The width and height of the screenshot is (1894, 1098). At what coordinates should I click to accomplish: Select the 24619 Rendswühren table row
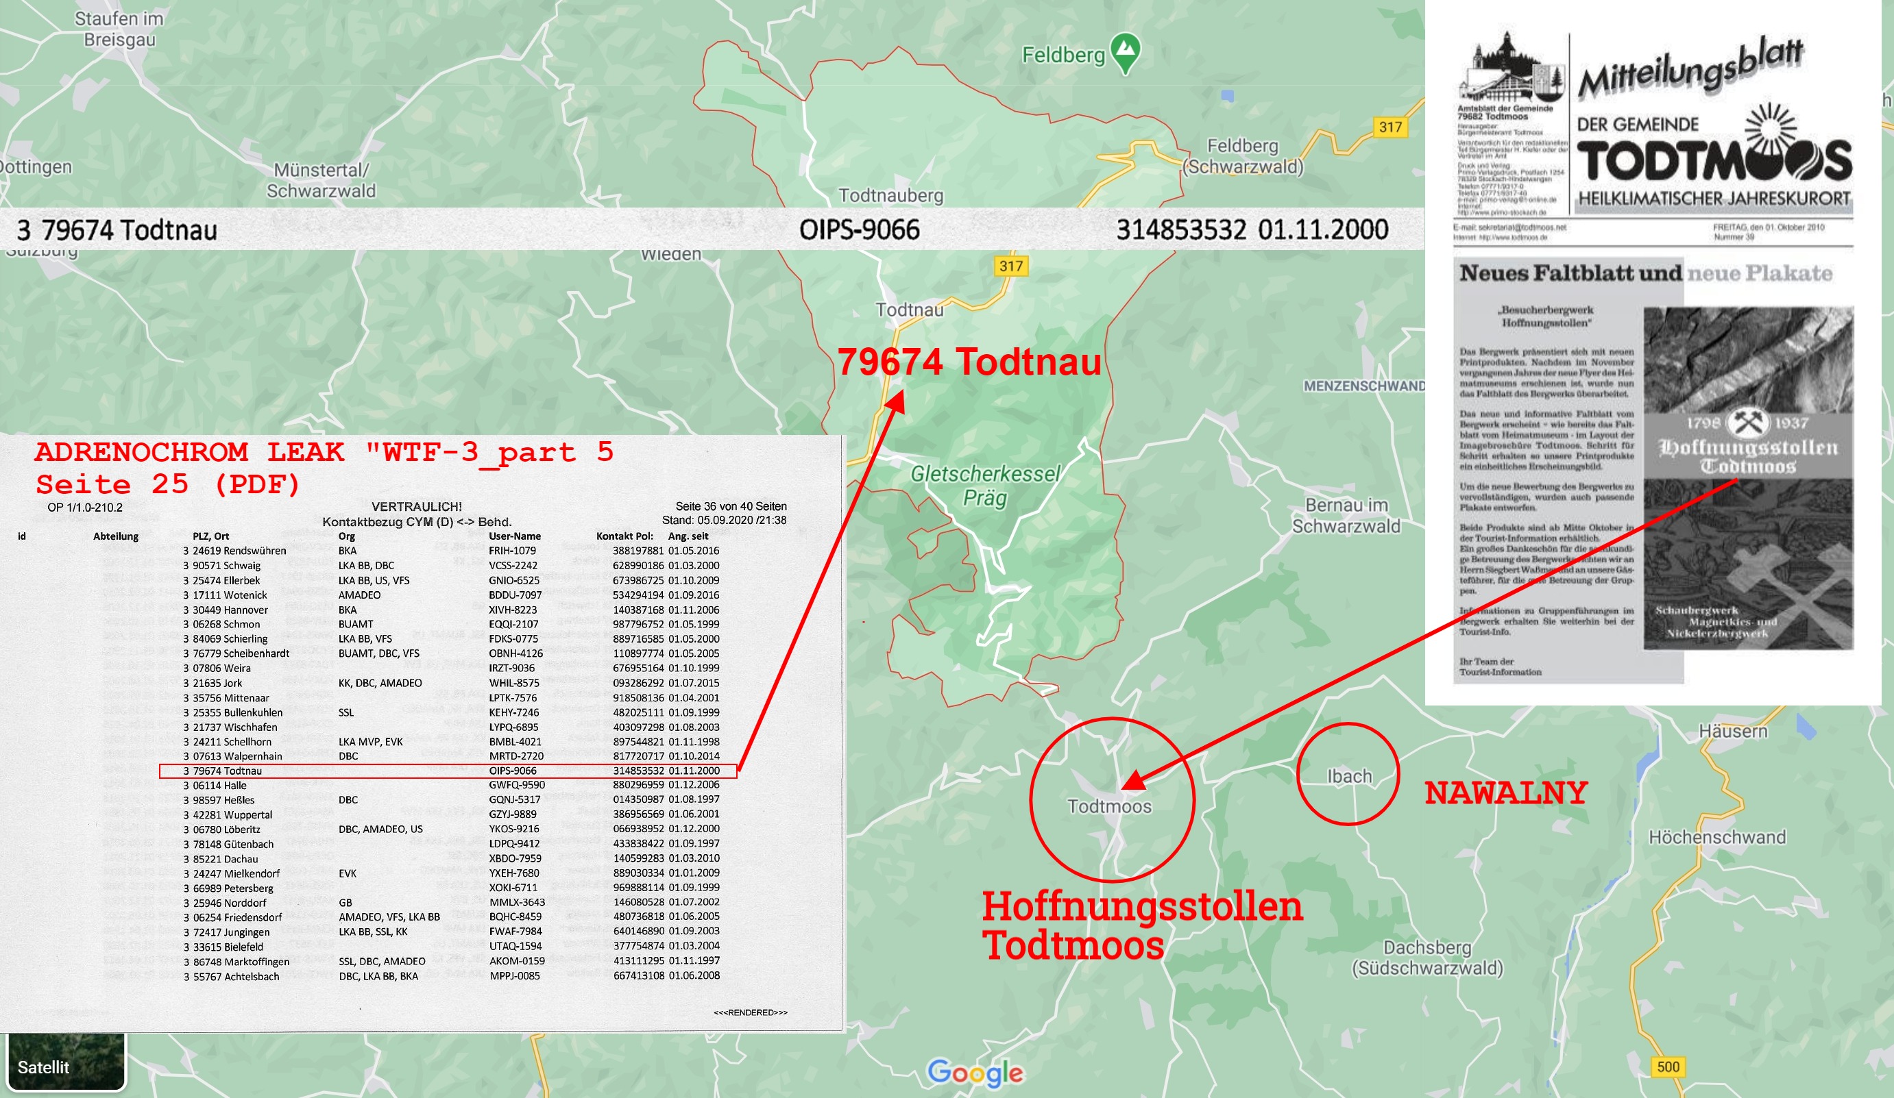(451, 551)
